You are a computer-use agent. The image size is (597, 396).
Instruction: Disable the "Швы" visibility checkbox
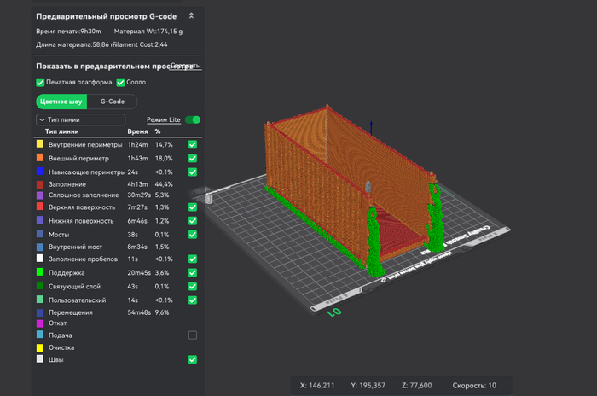pyautogui.click(x=193, y=360)
